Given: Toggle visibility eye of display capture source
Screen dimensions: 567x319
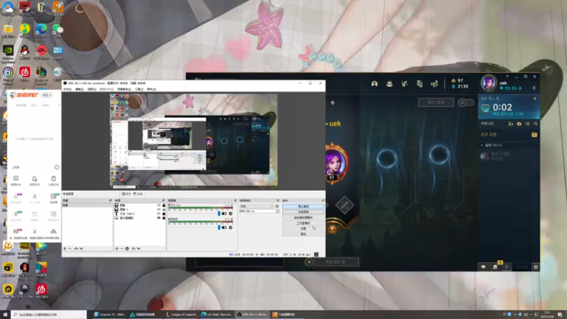Looking at the screenshot, I should point(158,218).
